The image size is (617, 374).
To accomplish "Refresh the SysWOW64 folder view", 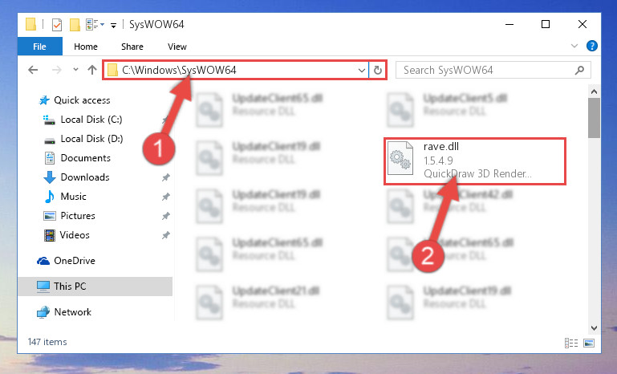I will [378, 70].
